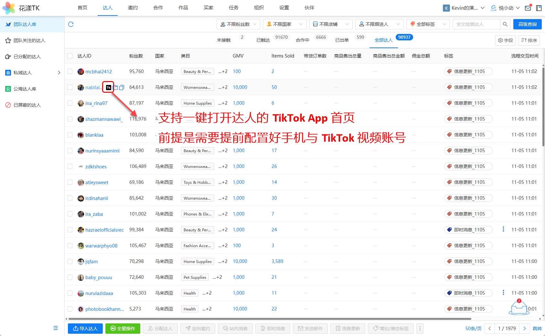Click the three-dot menu on hazraelofficialsrec row
This screenshot has width=545, height=336.
pos(503,229)
